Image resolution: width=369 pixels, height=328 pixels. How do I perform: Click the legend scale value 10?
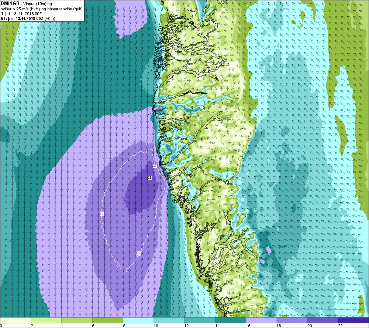point(156,326)
